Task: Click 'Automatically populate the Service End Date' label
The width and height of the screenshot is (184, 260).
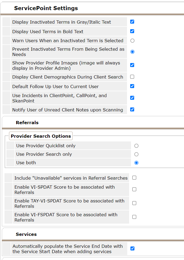Action: click(x=68, y=249)
